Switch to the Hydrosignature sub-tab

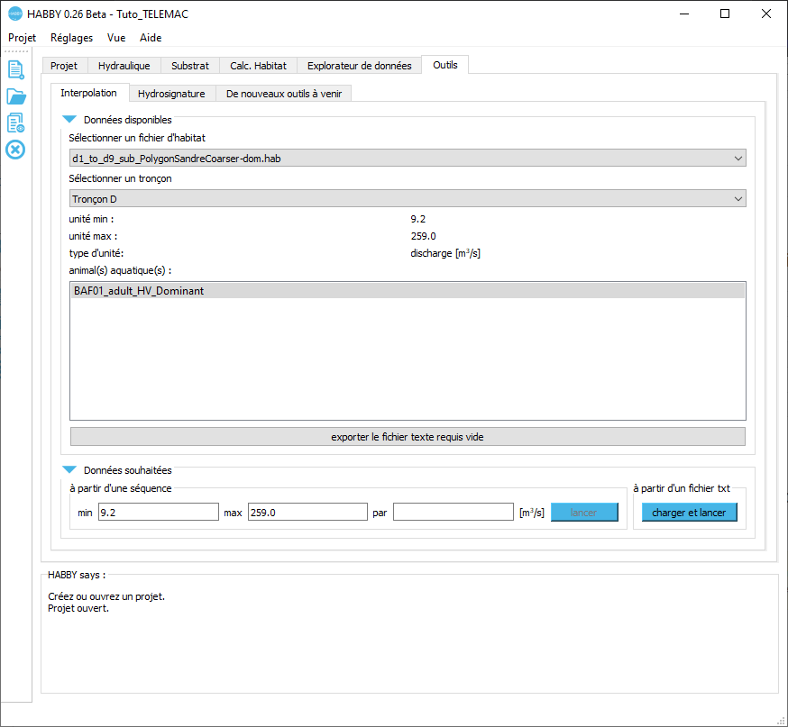tap(171, 94)
